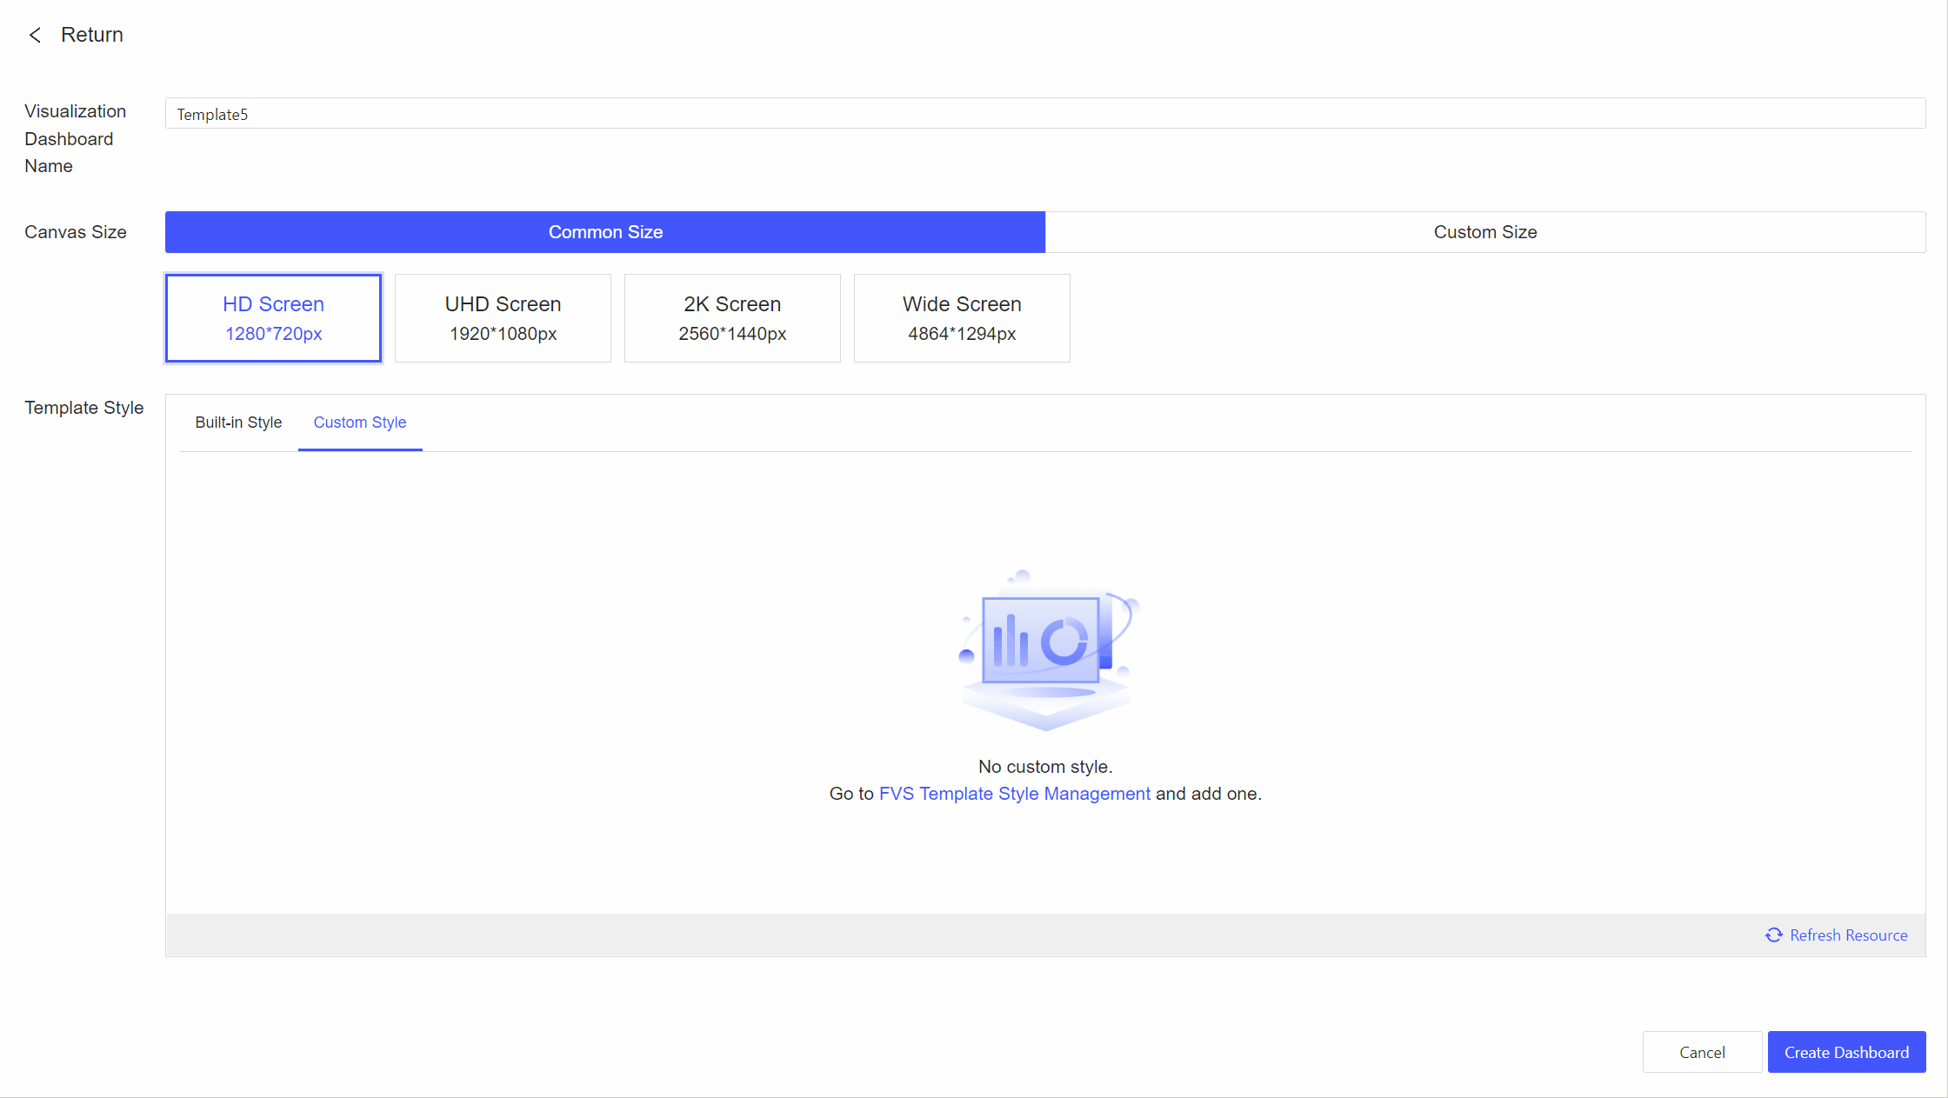This screenshot has width=1948, height=1098.
Task: Click the Canvas Size label
Action: point(76,232)
